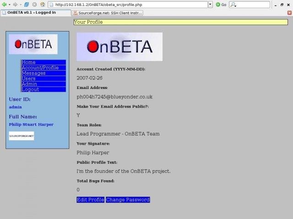
Task: Open the back history dropdown arrow
Action: 9,5
